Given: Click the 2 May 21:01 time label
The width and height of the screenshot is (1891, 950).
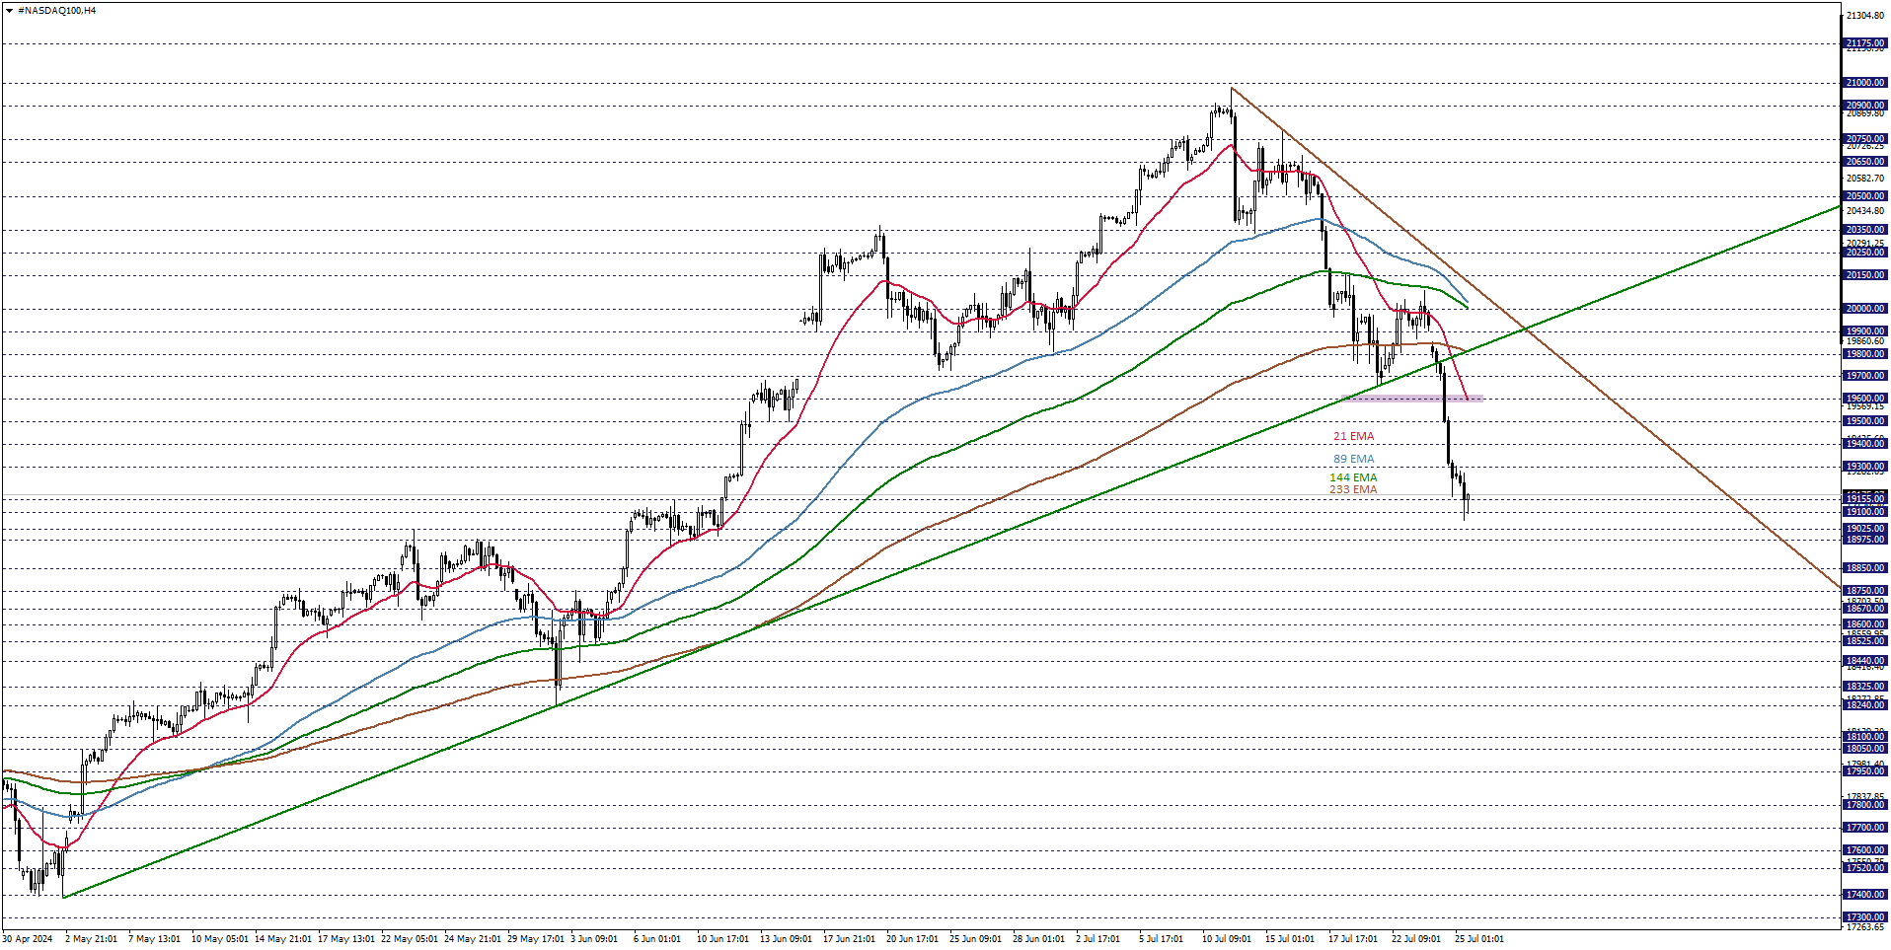Looking at the screenshot, I should [91, 939].
